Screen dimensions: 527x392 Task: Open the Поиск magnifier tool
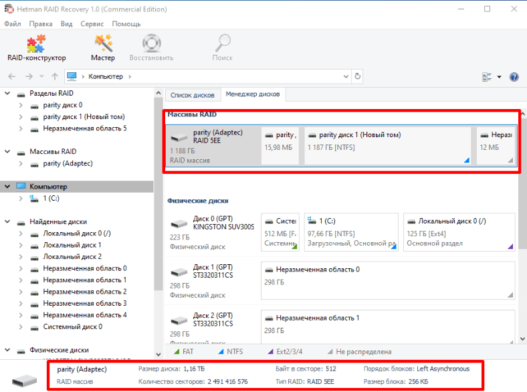point(223,47)
